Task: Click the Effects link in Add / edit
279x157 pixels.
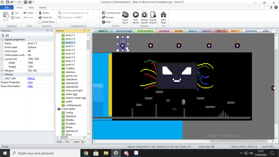Action: 31,78
